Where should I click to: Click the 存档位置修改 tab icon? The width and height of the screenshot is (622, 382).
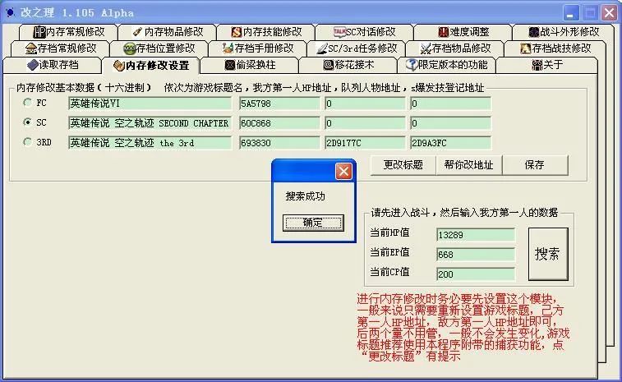129,48
